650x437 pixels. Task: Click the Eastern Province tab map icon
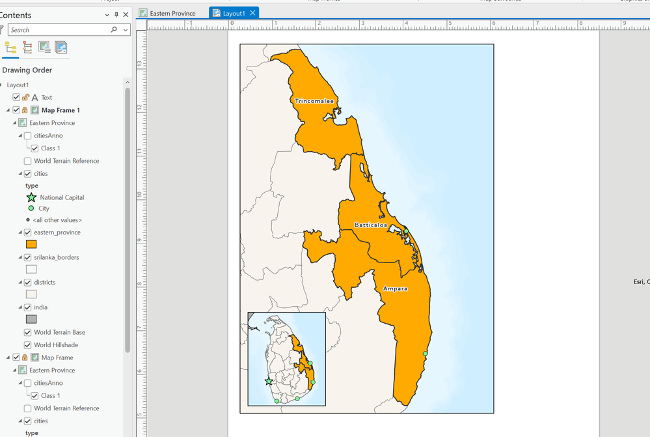pos(143,13)
